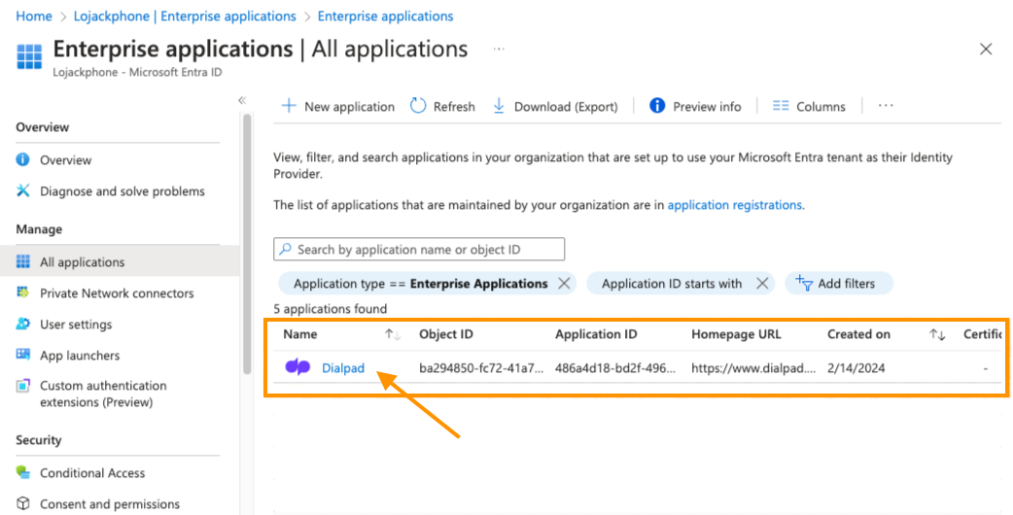
Task: Click the Columns list icon
Action: [x=781, y=106]
